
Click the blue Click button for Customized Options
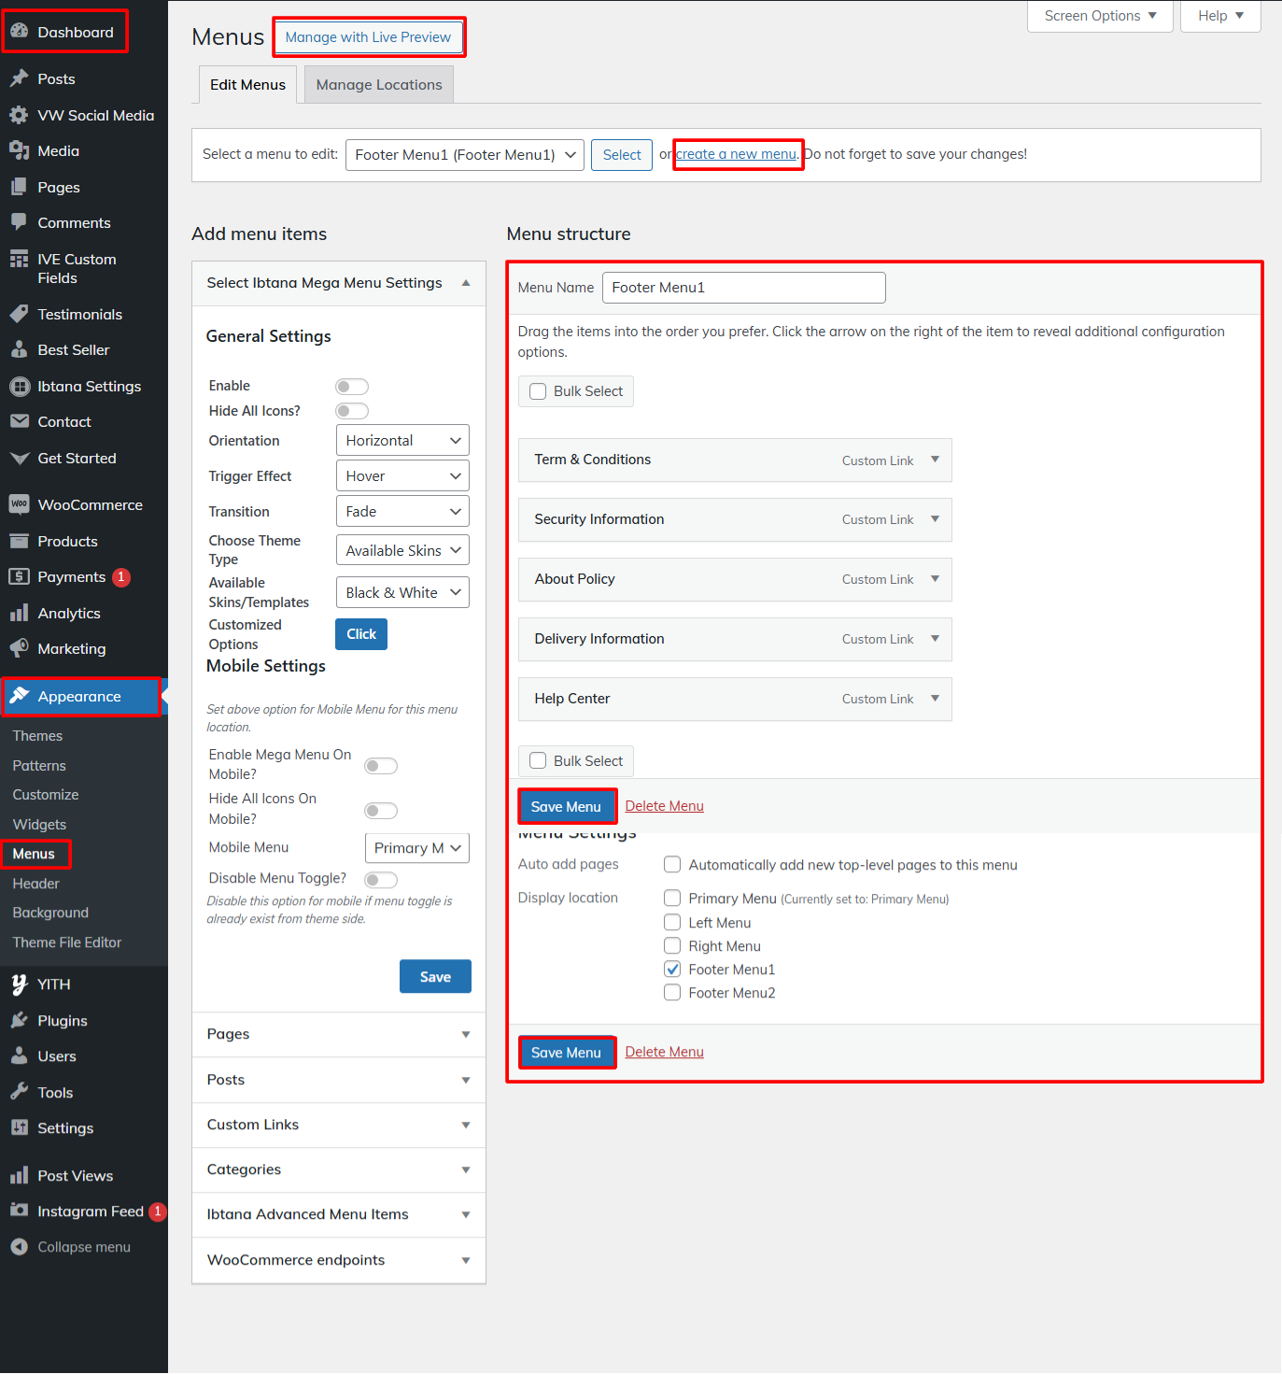361,634
